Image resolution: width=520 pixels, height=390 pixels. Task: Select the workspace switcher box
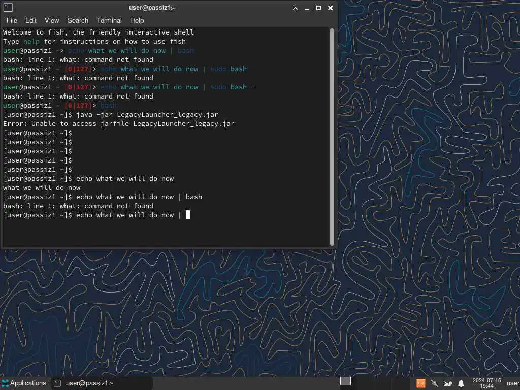click(345, 381)
